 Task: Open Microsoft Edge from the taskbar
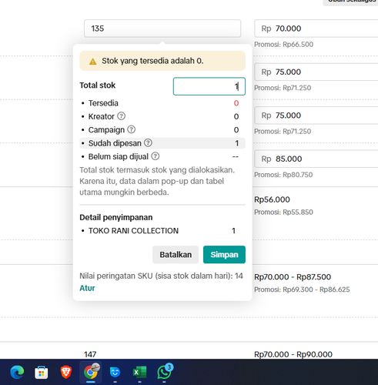pyautogui.click(x=17, y=372)
